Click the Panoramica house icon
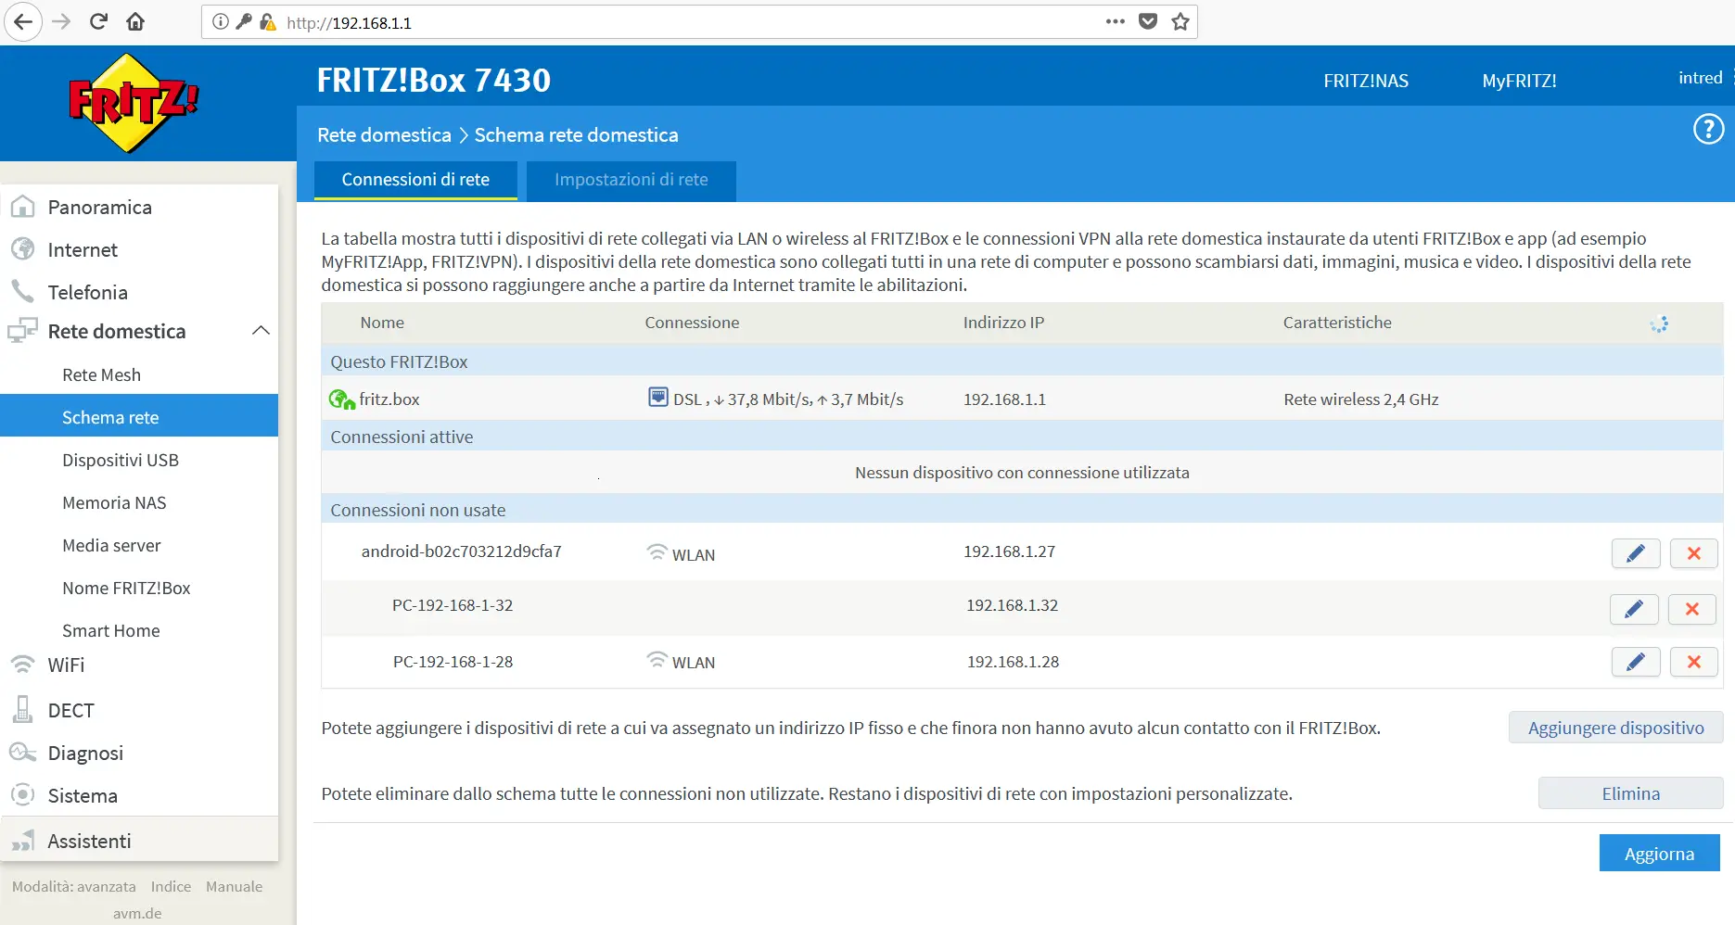The height and width of the screenshot is (925, 1735). click(x=22, y=207)
